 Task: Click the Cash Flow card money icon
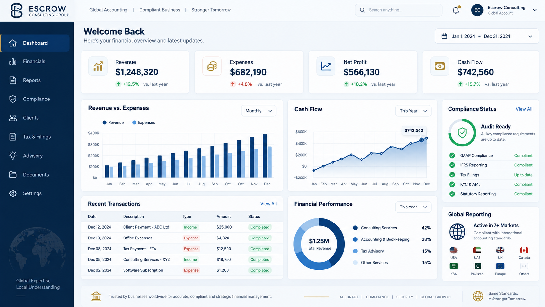point(440,66)
